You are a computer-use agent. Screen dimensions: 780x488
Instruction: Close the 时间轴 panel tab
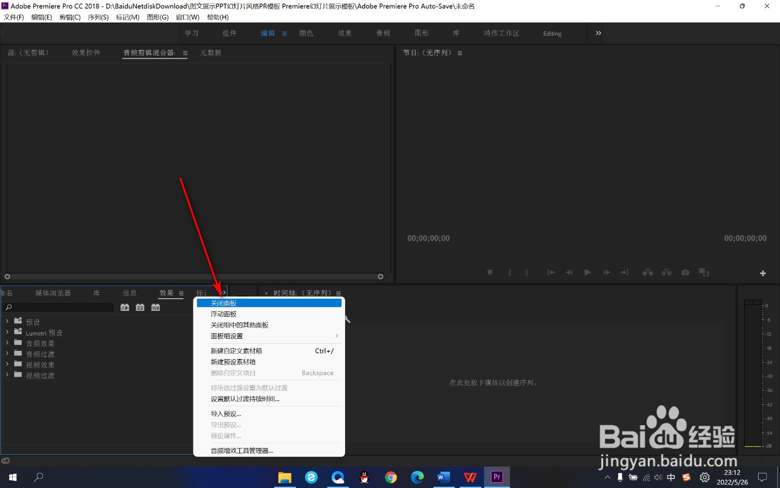(x=266, y=293)
